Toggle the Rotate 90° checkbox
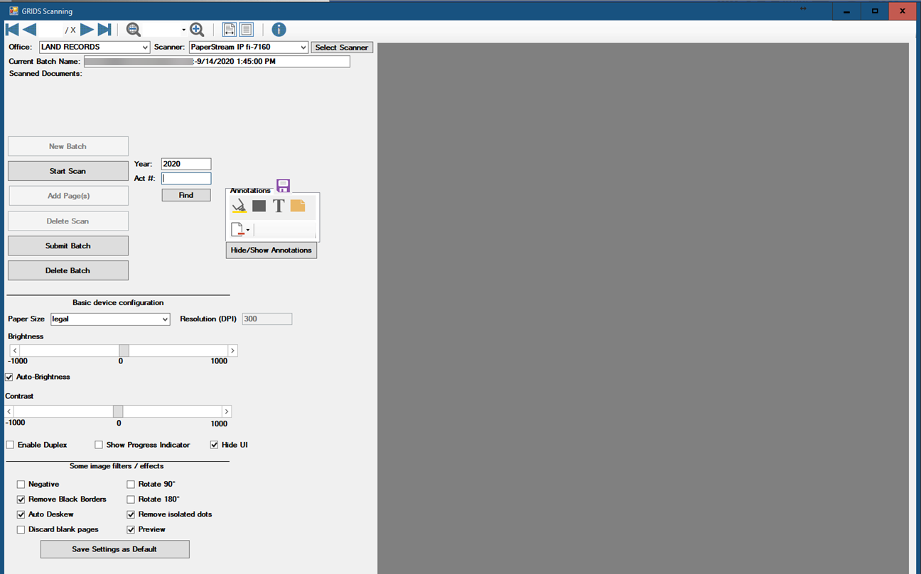Screen dimensions: 921x574 point(131,484)
